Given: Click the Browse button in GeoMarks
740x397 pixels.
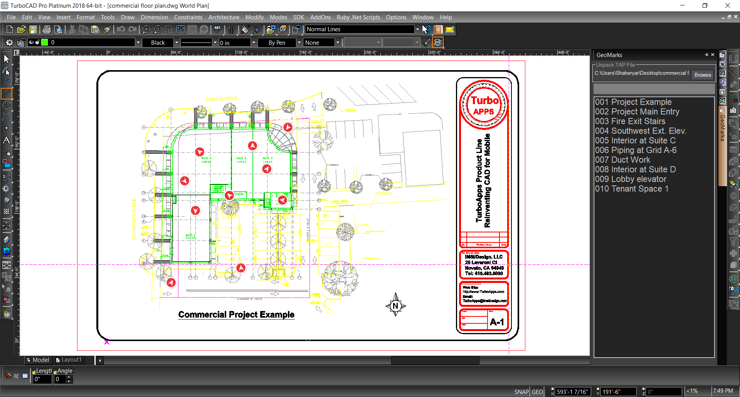Looking at the screenshot, I should [703, 75].
